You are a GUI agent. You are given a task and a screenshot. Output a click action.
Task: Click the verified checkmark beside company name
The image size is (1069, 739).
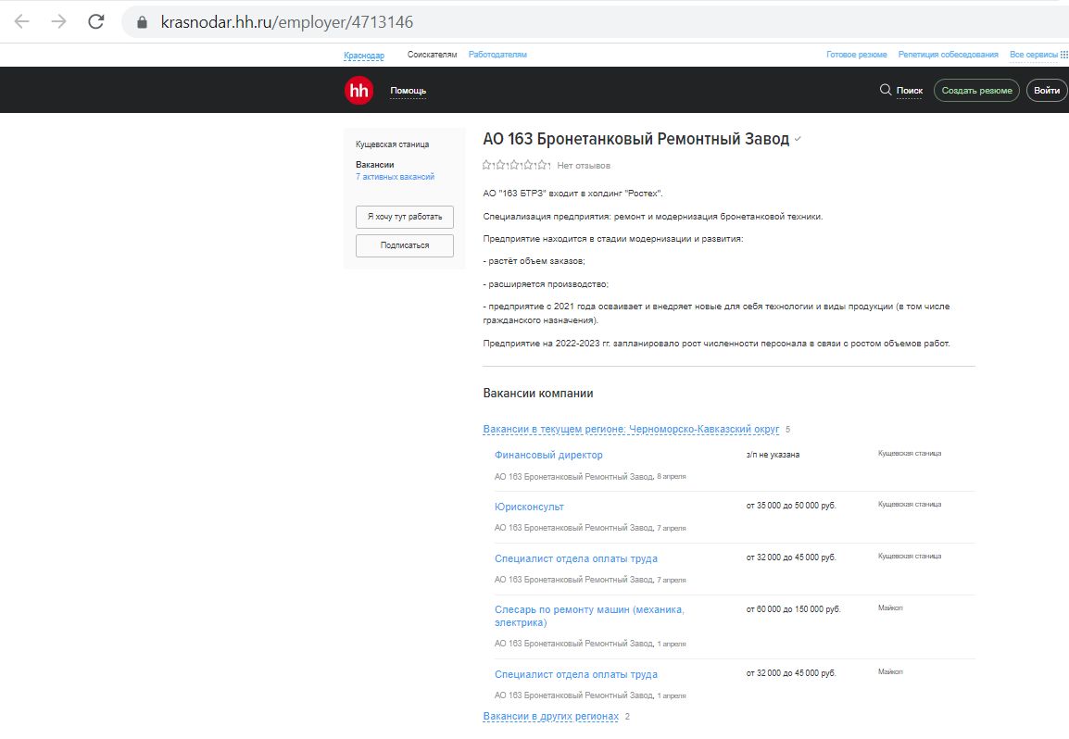coord(798,139)
